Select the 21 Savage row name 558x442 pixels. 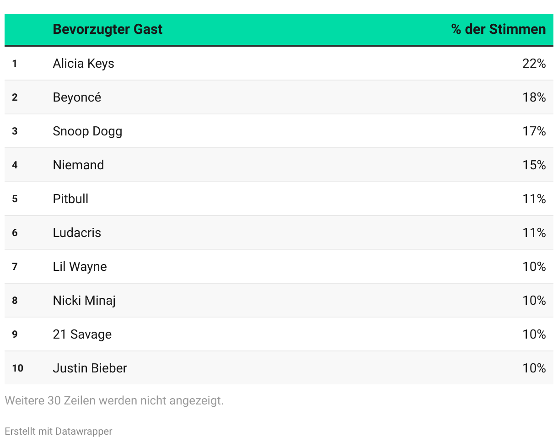coord(82,334)
